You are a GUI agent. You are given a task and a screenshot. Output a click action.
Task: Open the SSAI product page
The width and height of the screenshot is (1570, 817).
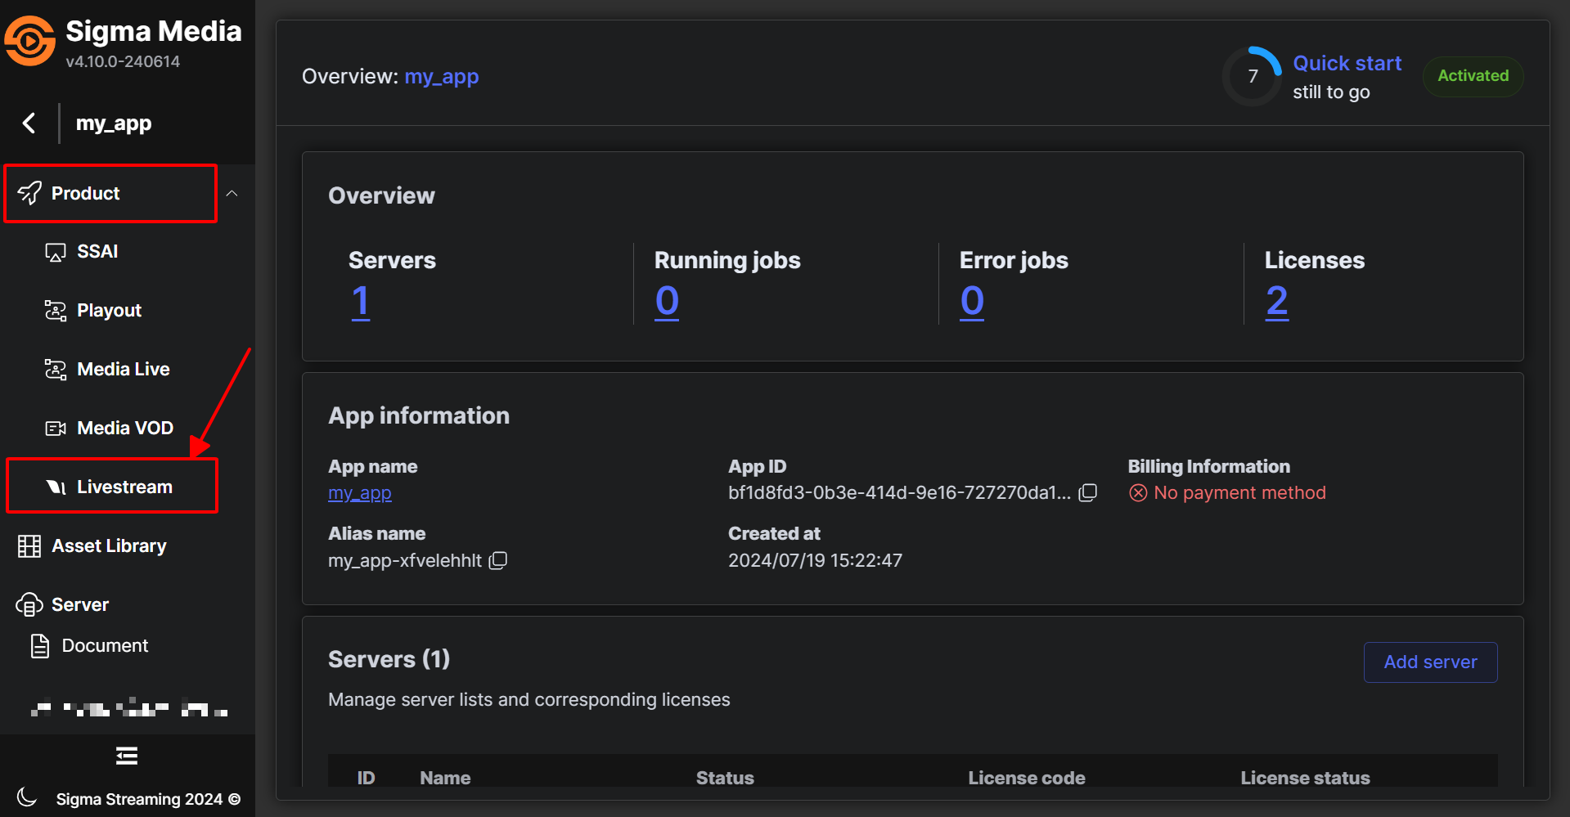[97, 252]
